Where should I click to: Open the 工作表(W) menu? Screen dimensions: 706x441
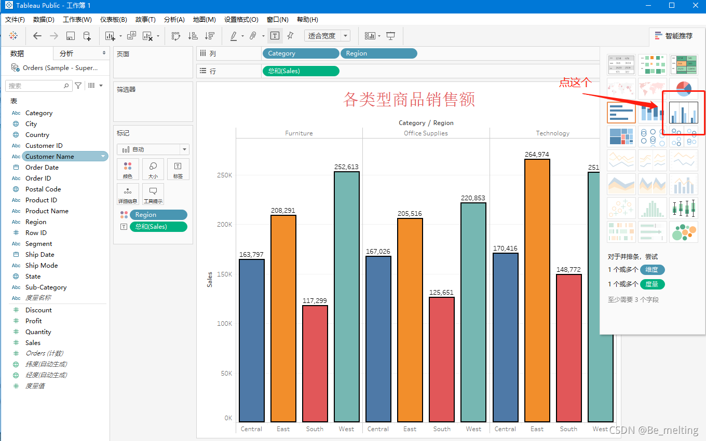click(x=77, y=19)
